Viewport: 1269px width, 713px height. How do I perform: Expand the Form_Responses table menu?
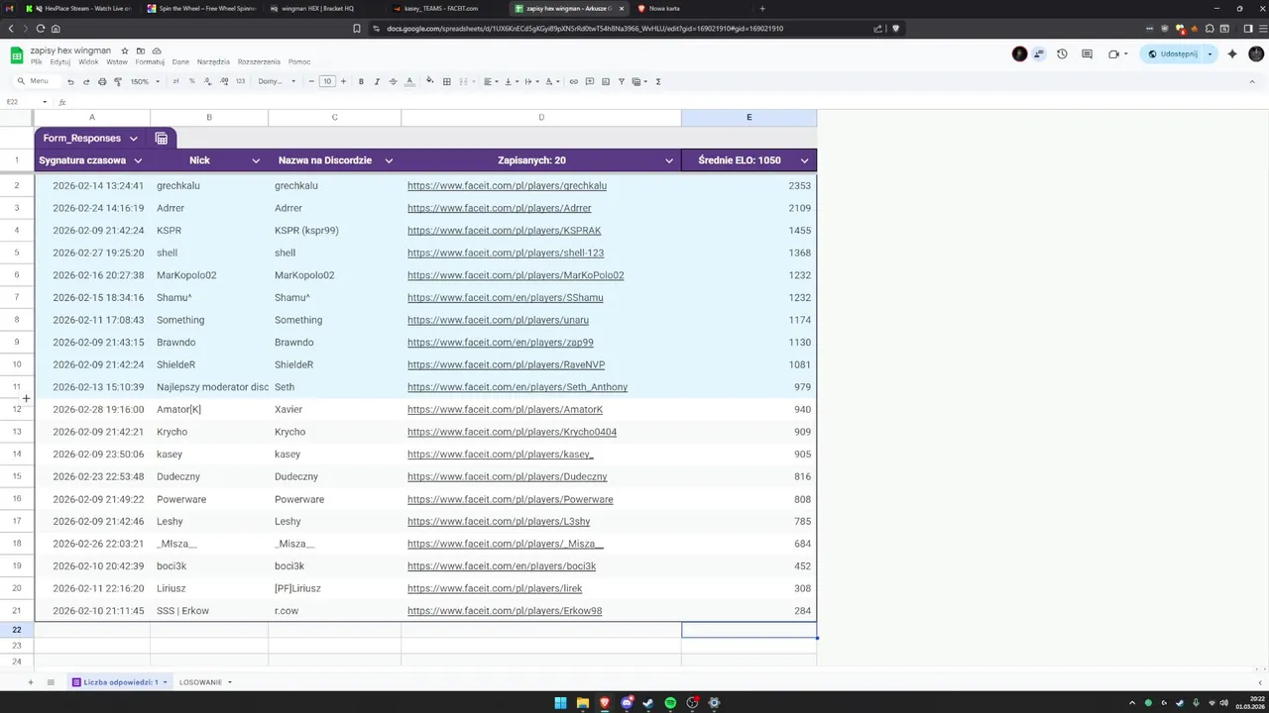[x=133, y=139]
